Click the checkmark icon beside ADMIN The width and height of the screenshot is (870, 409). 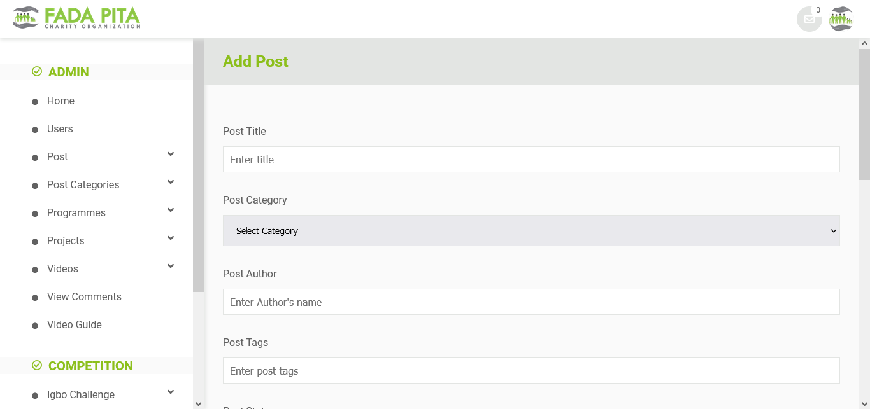tap(37, 71)
